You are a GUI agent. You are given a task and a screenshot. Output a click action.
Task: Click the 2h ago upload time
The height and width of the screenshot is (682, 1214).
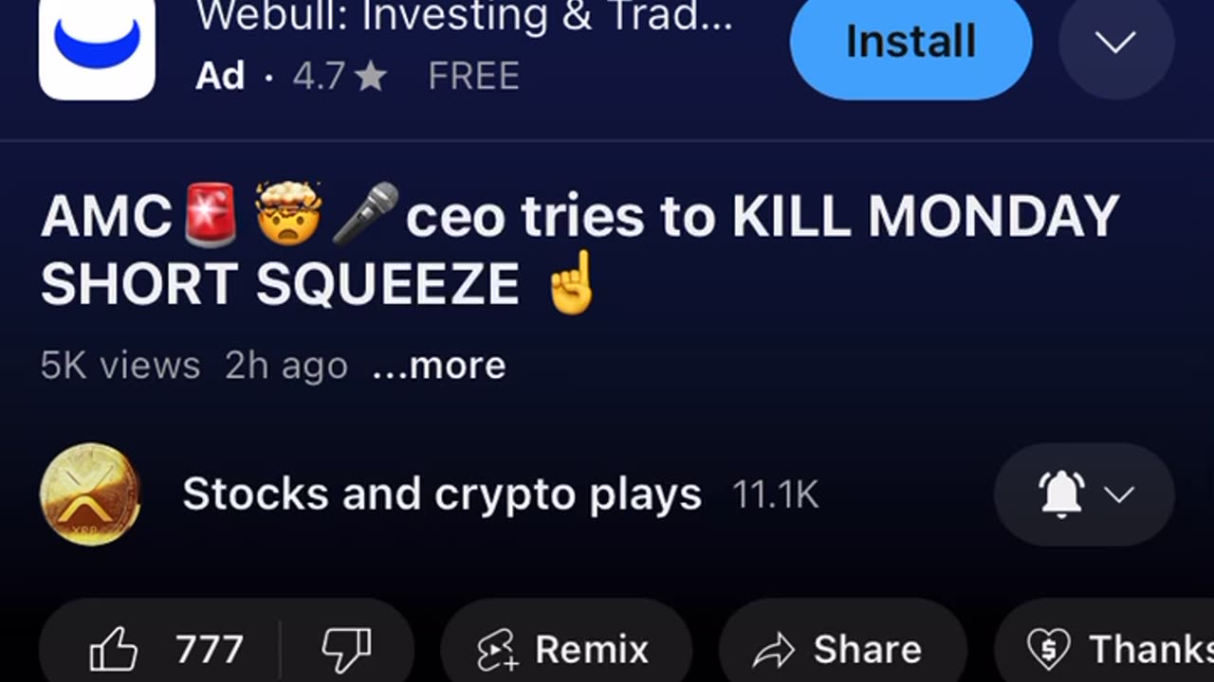point(286,366)
